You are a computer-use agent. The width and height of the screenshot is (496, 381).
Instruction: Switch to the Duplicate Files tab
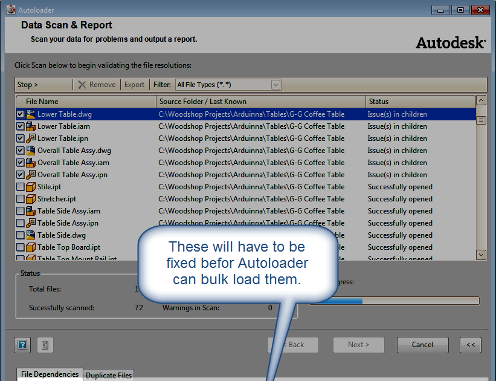pyautogui.click(x=108, y=375)
